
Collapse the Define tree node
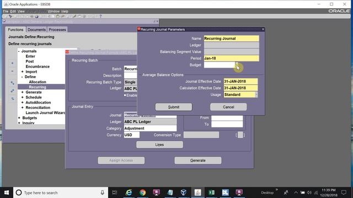point(22,77)
